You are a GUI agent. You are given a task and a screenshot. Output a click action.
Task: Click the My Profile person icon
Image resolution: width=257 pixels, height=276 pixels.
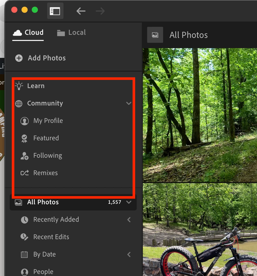point(25,121)
